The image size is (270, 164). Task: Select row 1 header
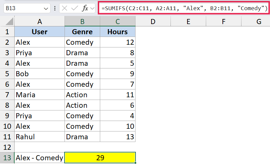tap(7, 32)
